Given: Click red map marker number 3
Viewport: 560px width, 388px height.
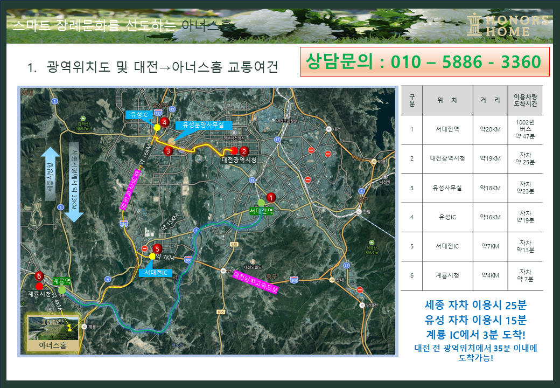Looking at the screenshot, I should click(168, 151).
